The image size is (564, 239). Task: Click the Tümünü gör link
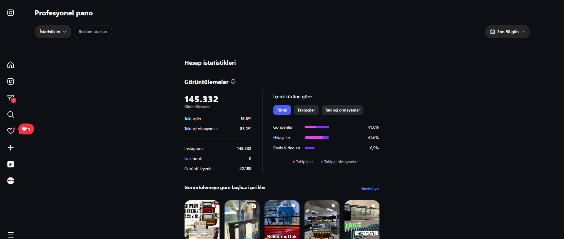click(370, 188)
